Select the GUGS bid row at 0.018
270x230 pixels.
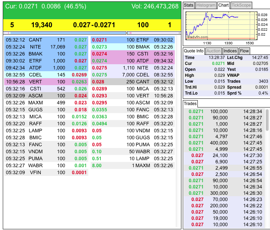click(46, 110)
